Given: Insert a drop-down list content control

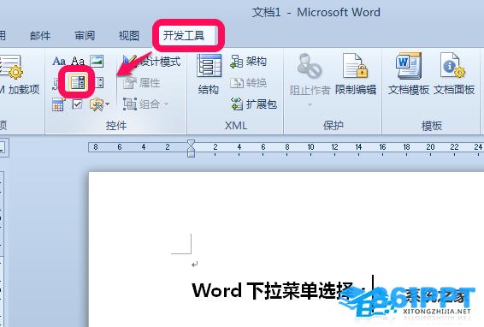Looking at the screenshot, I should pyautogui.click(x=99, y=83).
